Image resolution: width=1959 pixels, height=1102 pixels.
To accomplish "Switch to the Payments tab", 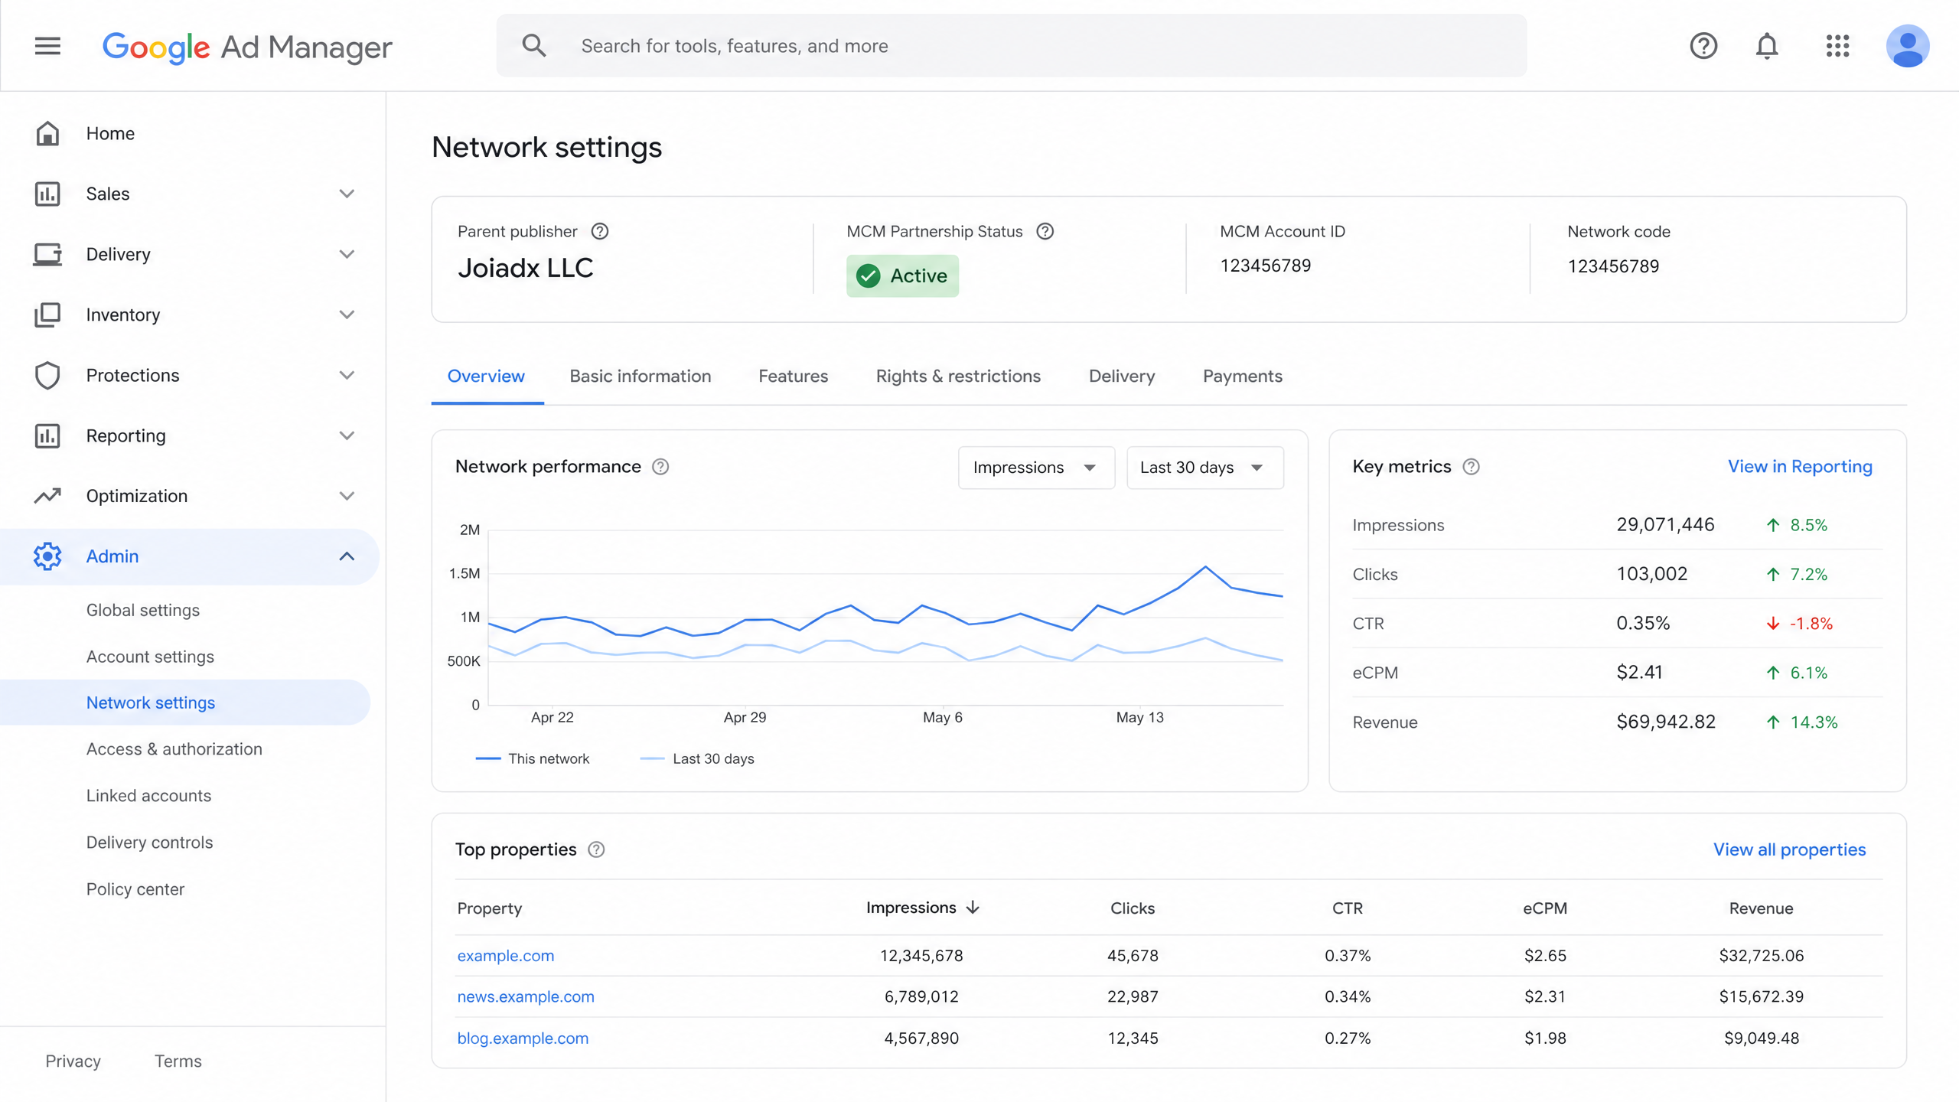I will (x=1243, y=377).
